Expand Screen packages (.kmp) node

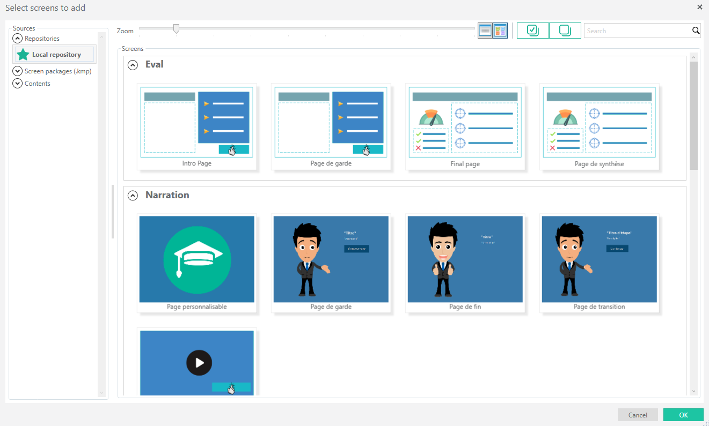(x=18, y=71)
